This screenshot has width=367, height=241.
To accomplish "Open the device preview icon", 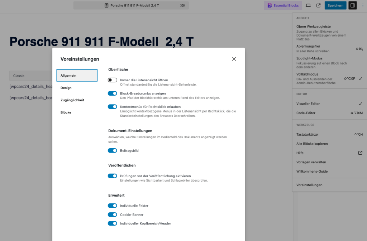I will (x=308, y=5).
